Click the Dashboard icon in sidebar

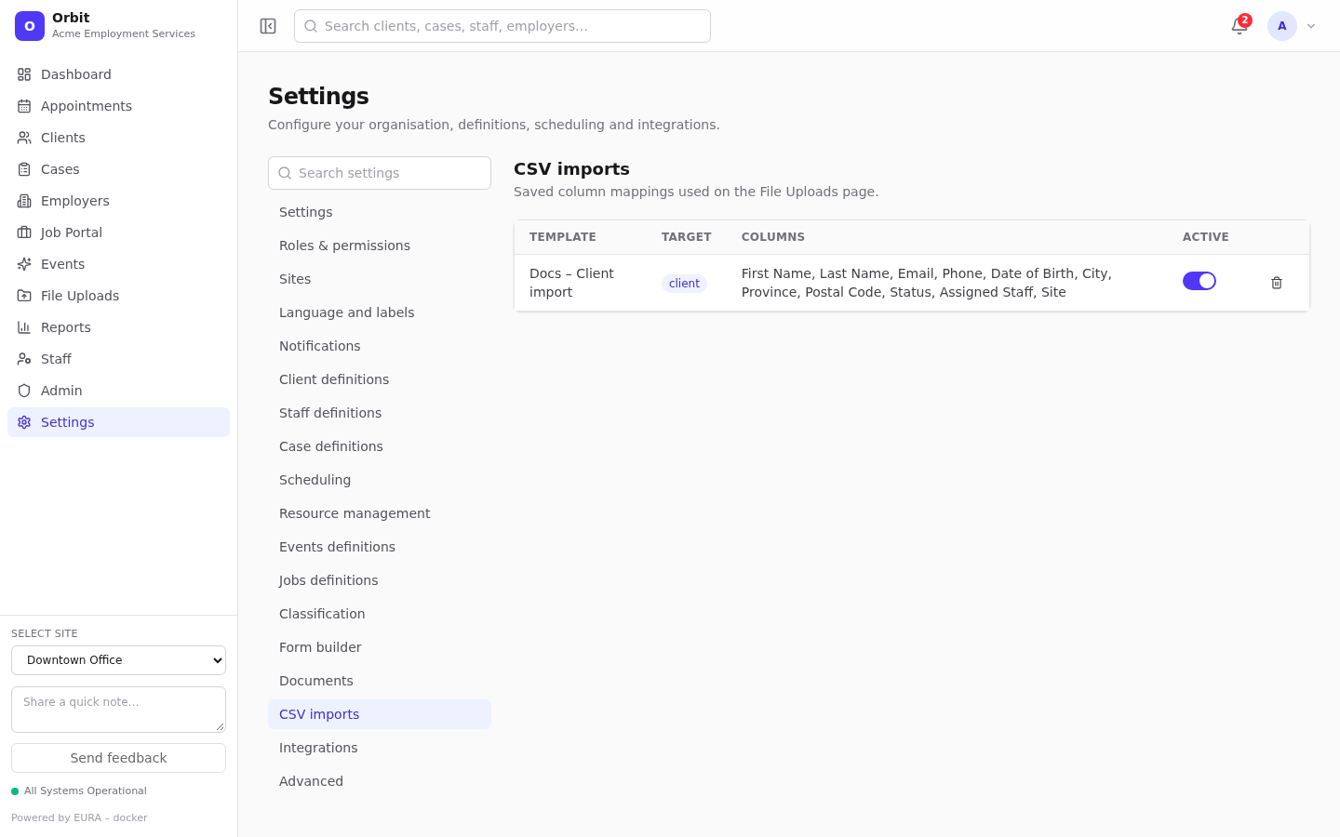(x=24, y=74)
